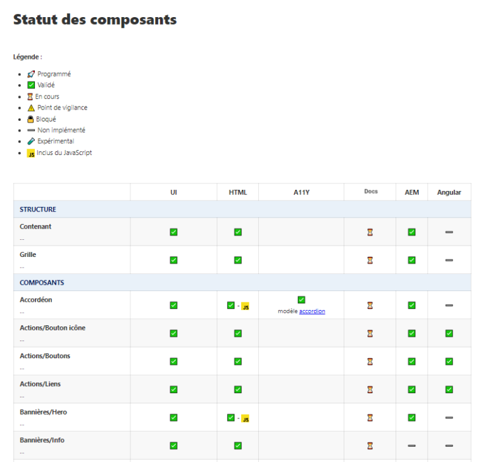Click the green check in Accordéon A11Y cell

pyautogui.click(x=301, y=300)
